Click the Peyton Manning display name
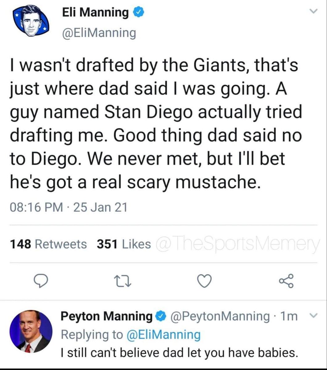The width and height of the screenshot is (327, 370). point(106,316)
